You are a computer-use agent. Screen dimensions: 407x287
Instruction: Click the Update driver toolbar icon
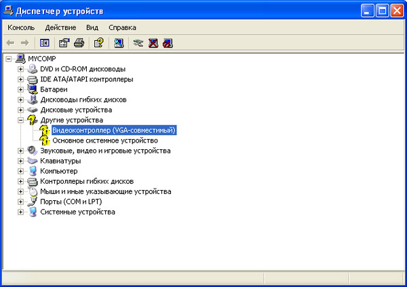coord(138,43)
